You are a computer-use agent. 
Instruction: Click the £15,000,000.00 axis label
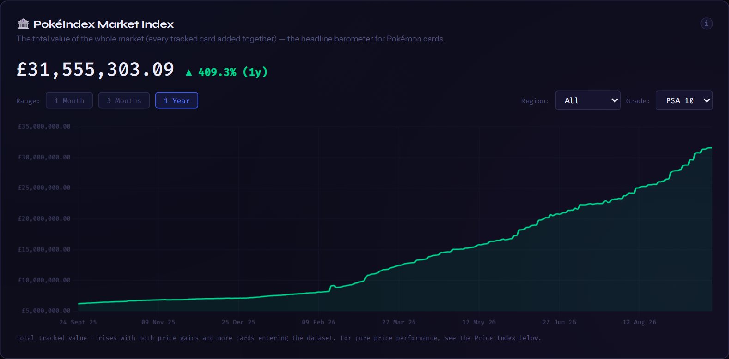click(44, 249)
